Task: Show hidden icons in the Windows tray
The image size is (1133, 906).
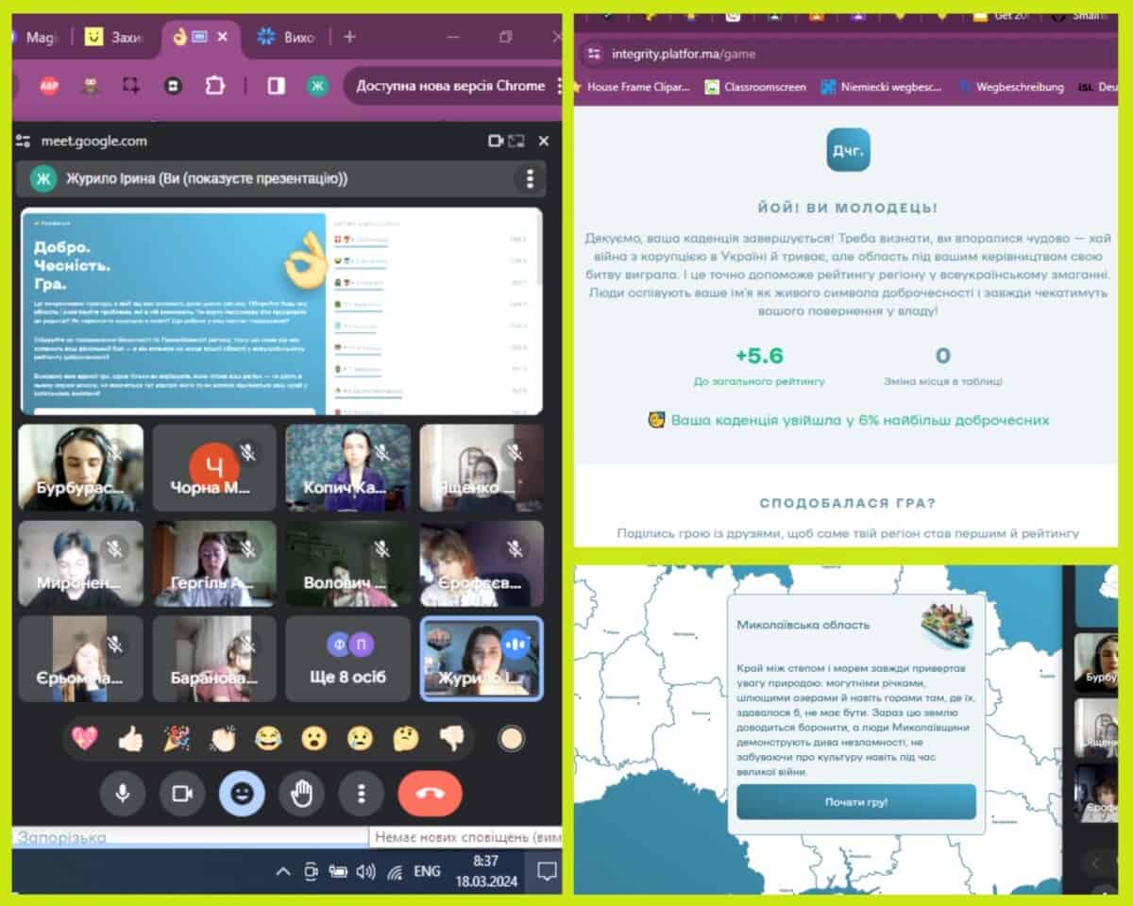Action: [282, 871]
